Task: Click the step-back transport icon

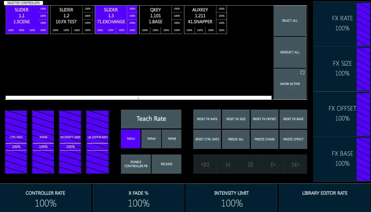Action: coord(228,164)
